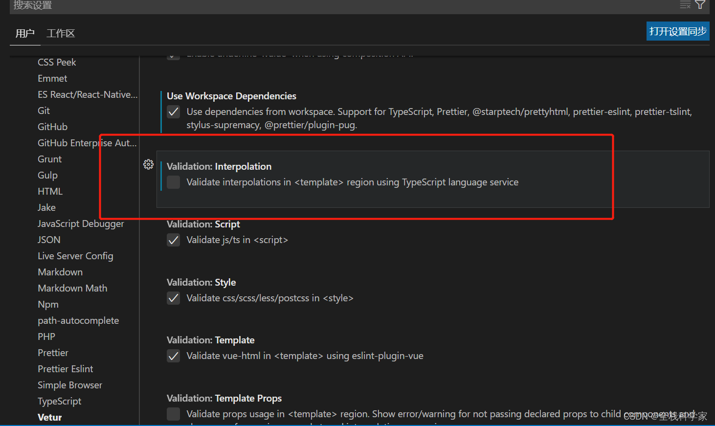Click the Validation: Template setting title

coord(210,340)
